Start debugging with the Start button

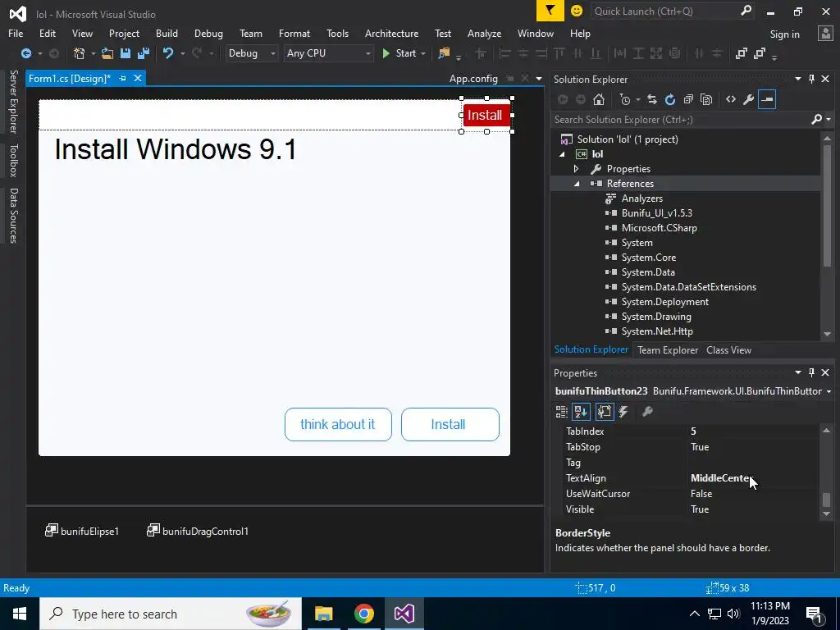click(399, 53)
